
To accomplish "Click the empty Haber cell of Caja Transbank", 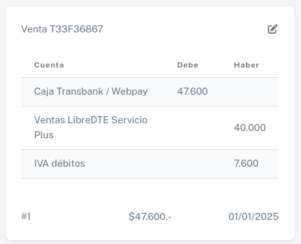I will [250, 91].
